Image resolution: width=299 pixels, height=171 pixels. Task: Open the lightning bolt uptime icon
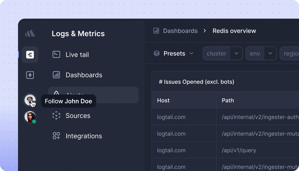tap(30, 75)
